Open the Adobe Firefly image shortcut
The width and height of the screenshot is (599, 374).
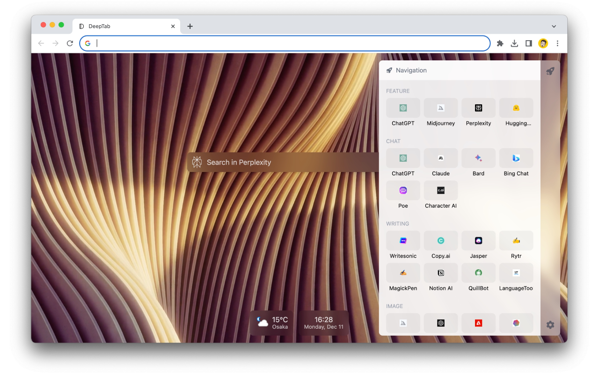click(478, 323)
